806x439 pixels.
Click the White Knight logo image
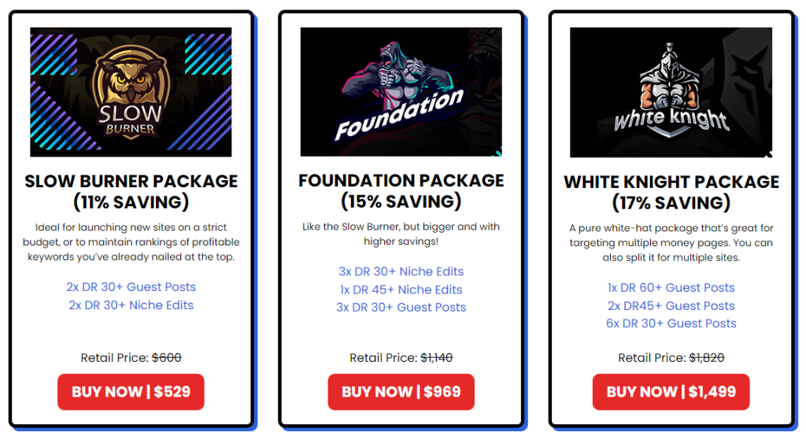671,92
